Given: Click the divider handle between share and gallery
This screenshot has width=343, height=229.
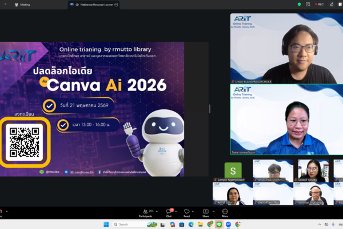Looking at the screenshot, I should point(210,109).
